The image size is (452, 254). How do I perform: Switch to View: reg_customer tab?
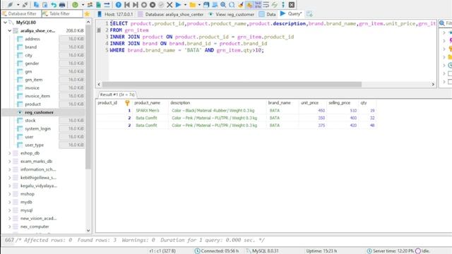pos(232,14)
